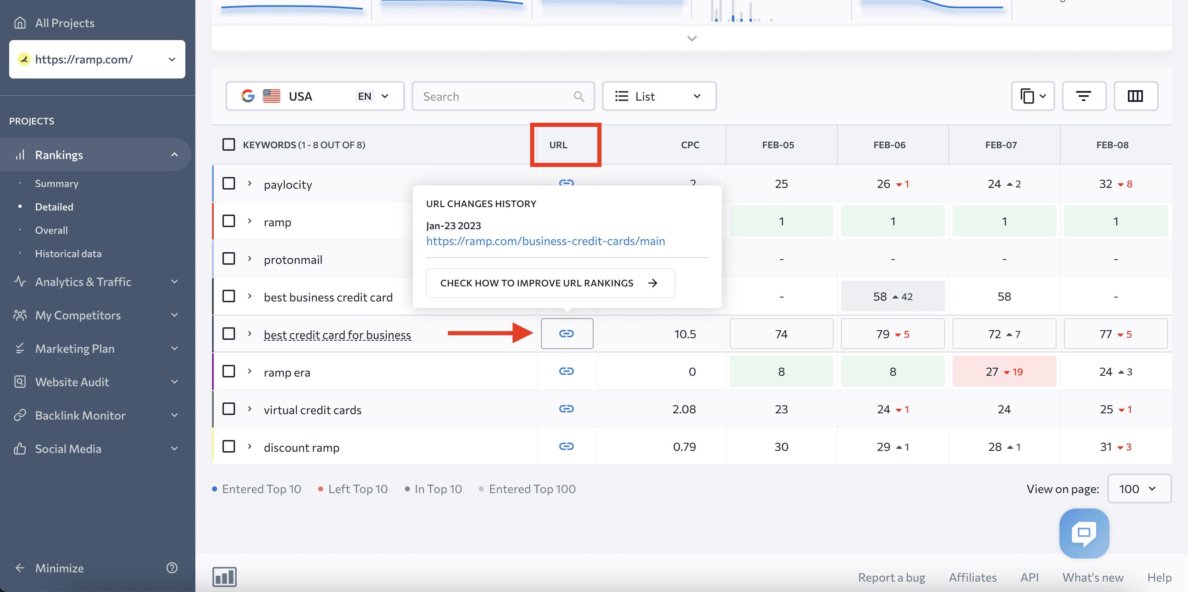The image size is (1188, 592).
Task: Click the Minimize left arrow icon
Action: (20, 567)
